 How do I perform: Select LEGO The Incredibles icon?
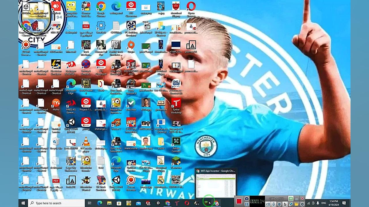tap(131, 125)
